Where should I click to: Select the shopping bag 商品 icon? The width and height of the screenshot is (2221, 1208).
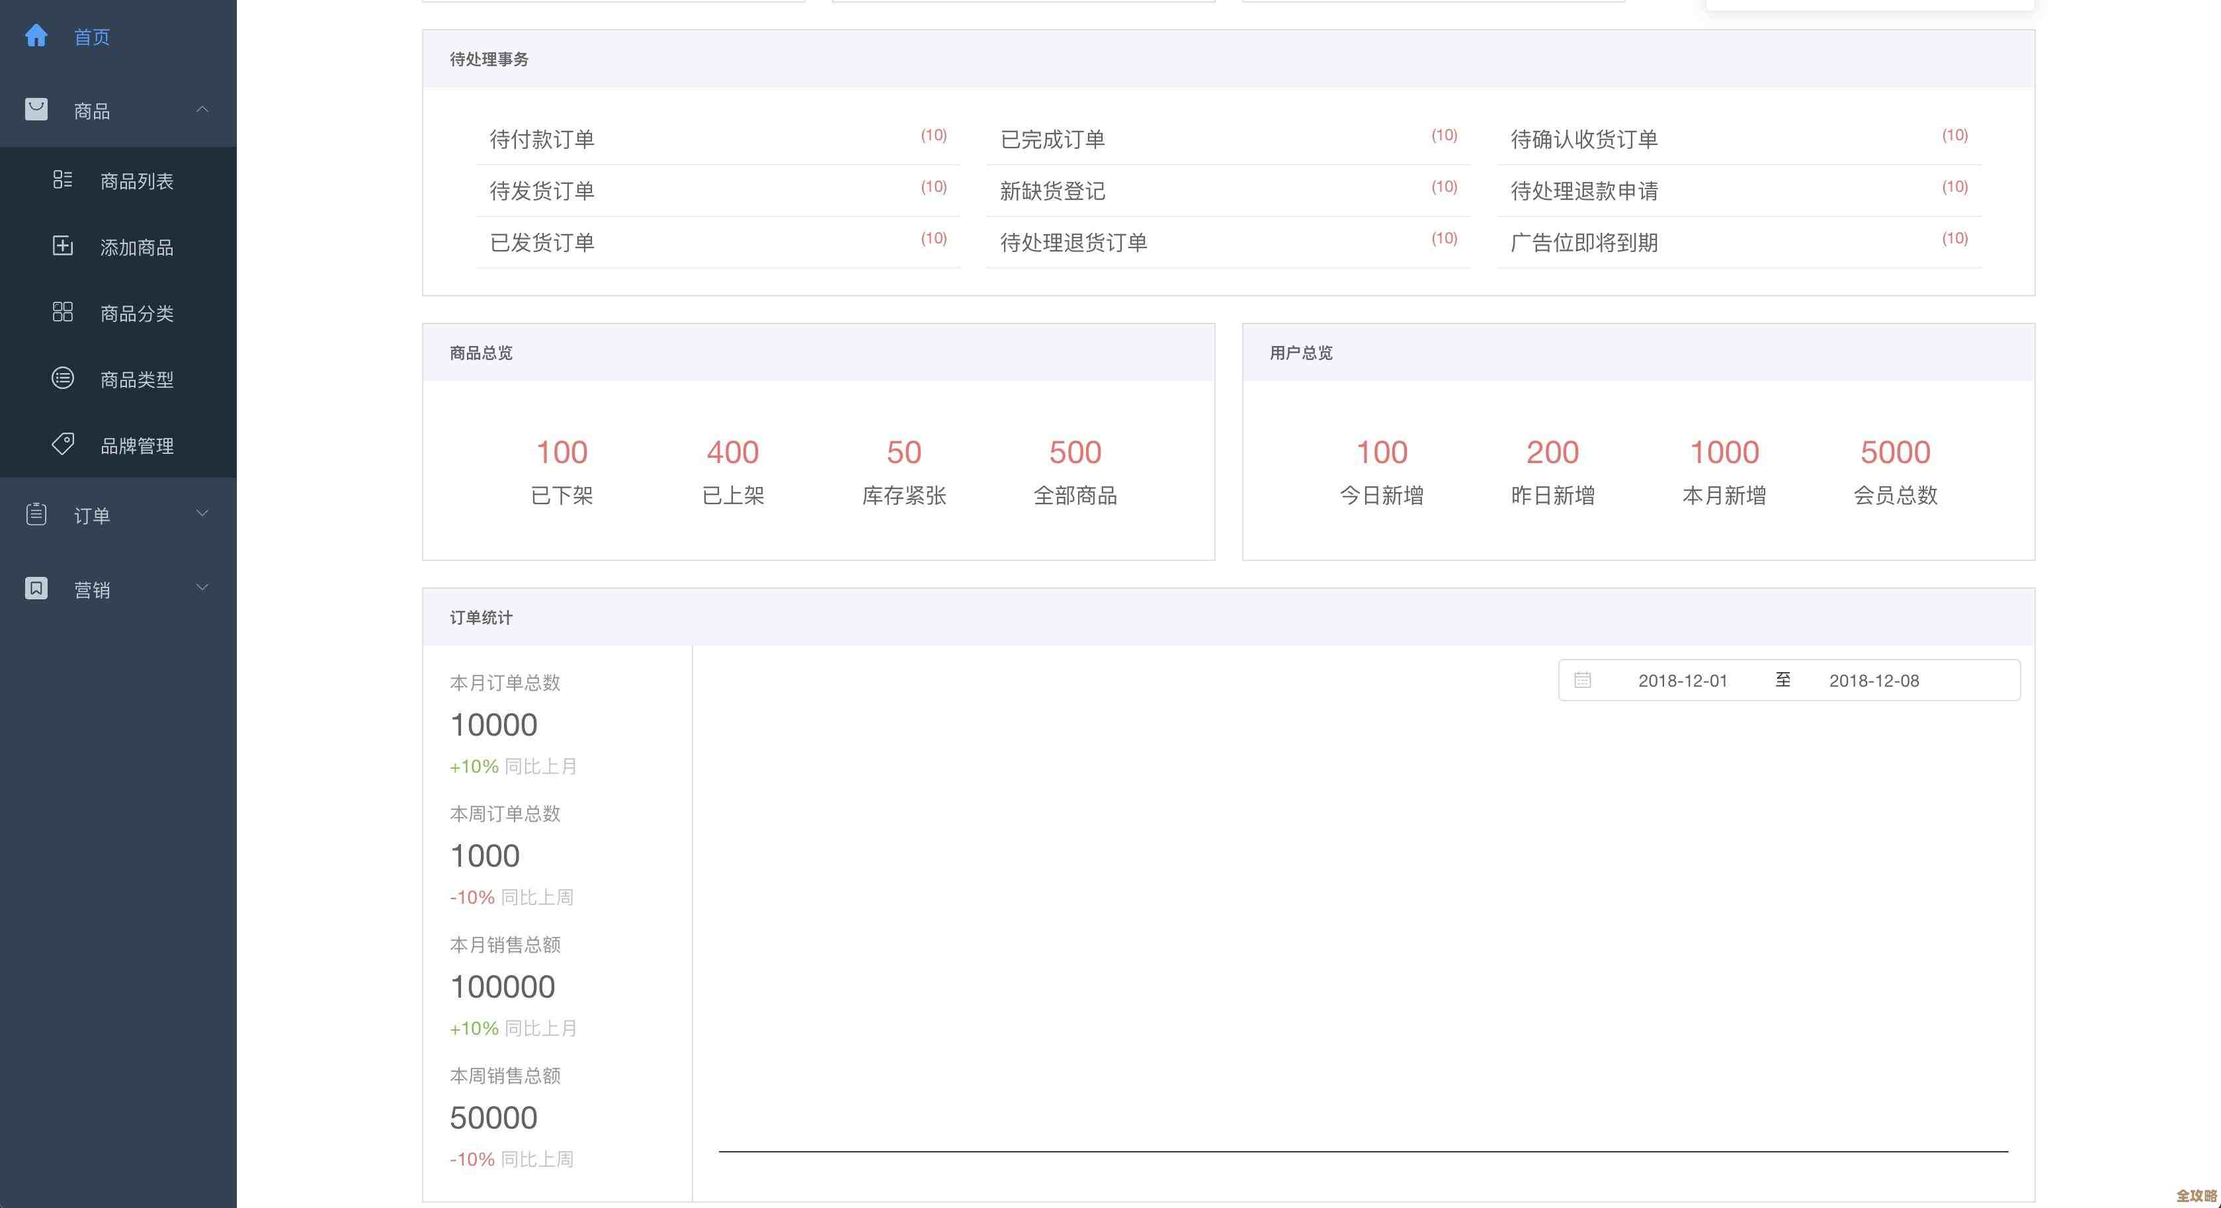tap(36, 108)
